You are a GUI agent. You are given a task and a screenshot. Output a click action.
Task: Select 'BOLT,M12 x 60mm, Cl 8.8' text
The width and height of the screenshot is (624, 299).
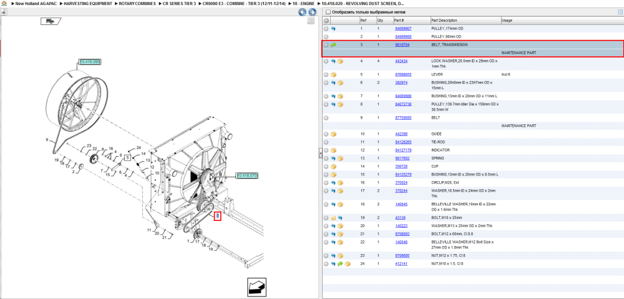click(452, 233)
